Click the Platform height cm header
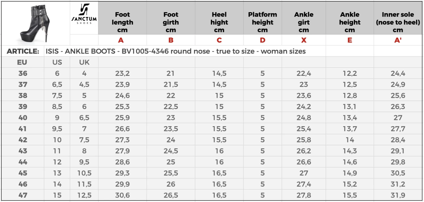This screenshot has height=202, width=424. (263, 22)
